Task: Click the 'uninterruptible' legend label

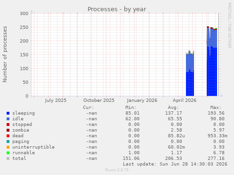Action: [33, 147]
